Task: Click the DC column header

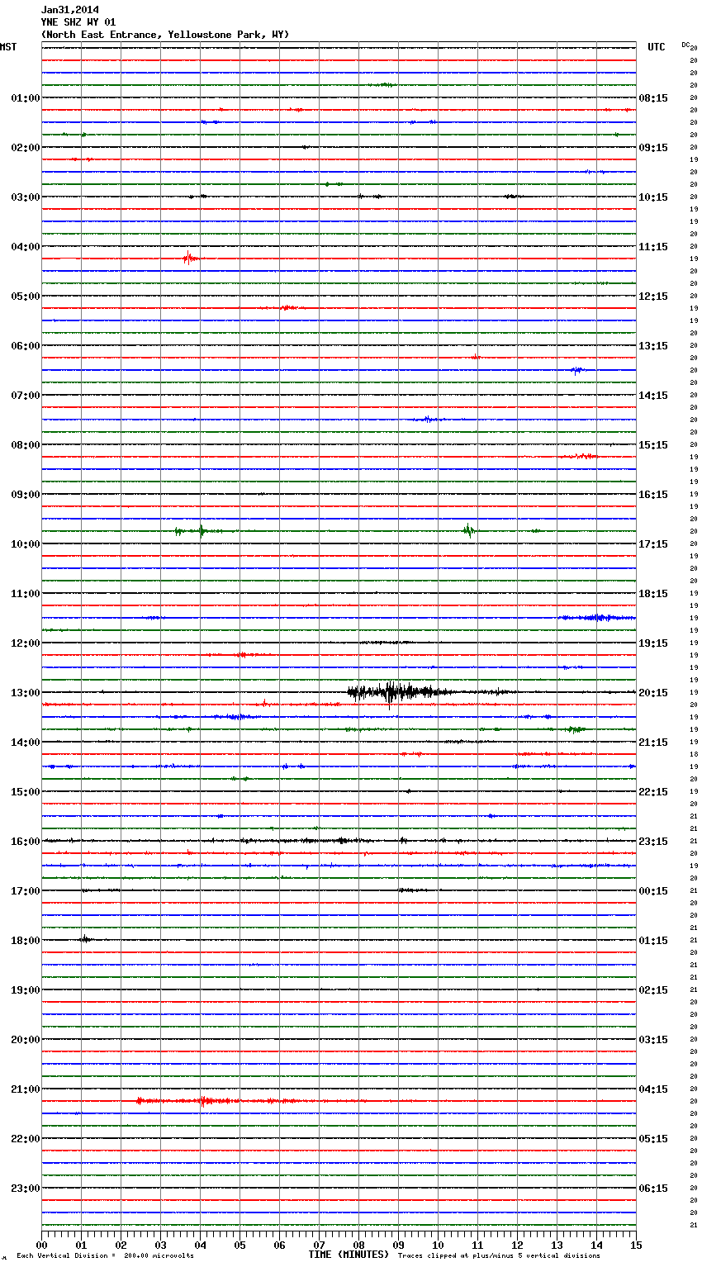Action: [685, 45]
